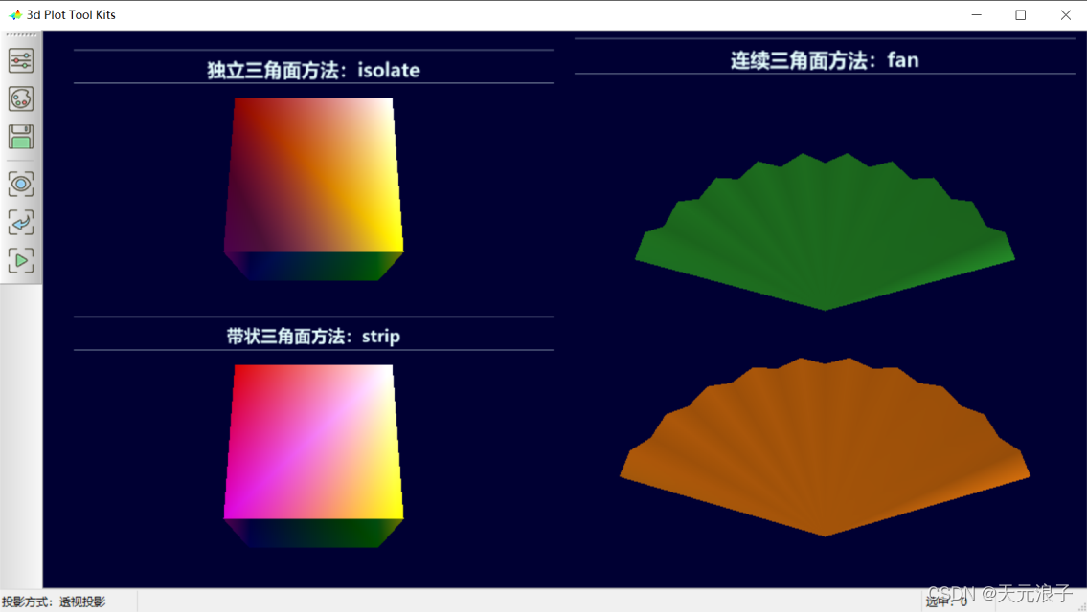The image size is (1087, 612).
Task: Select the green fan shape
Action: coord(825,232)
